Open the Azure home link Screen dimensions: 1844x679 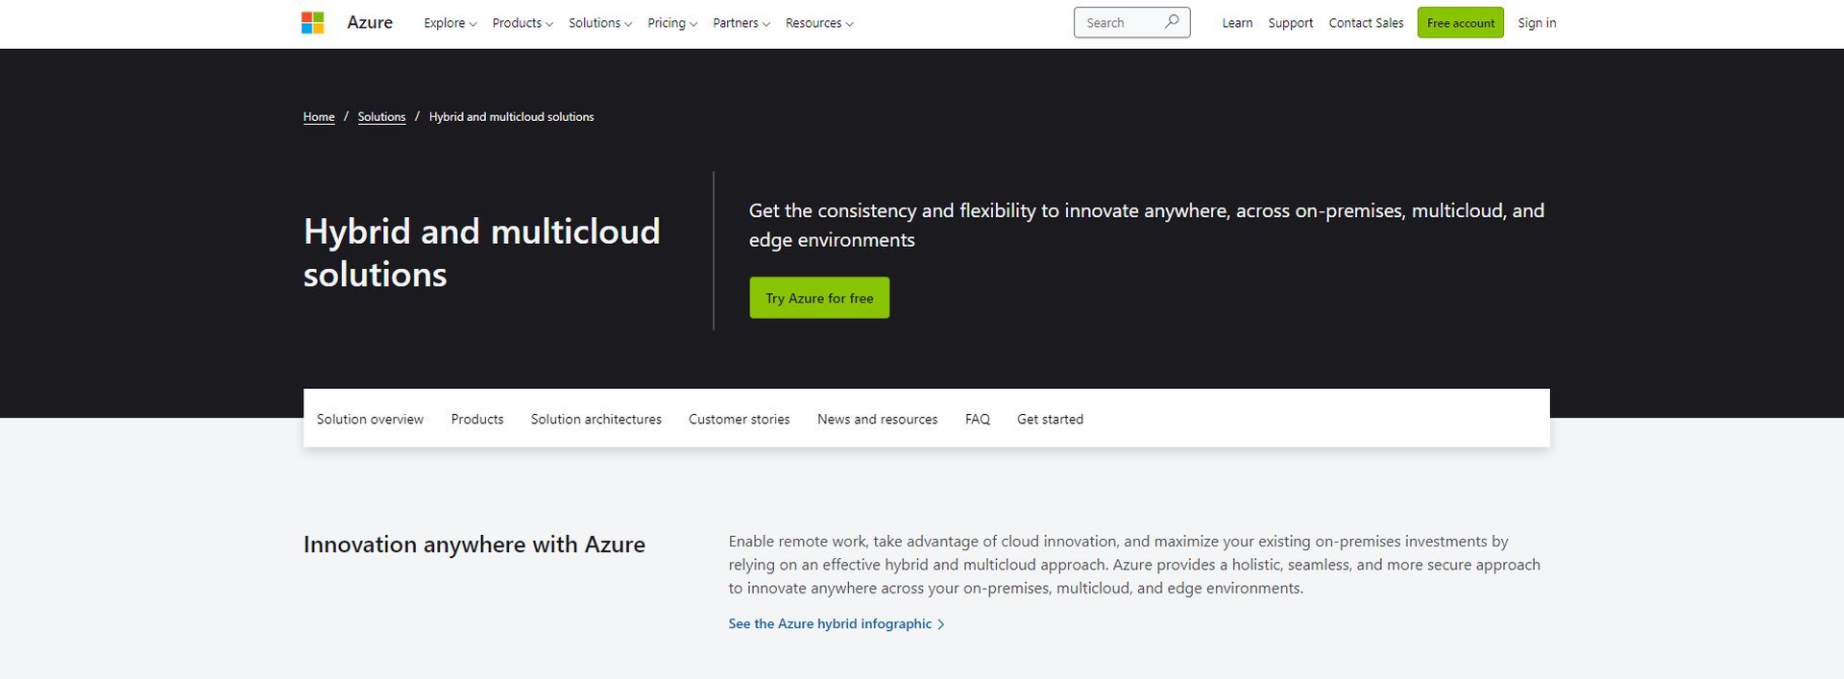coord(370,22)
